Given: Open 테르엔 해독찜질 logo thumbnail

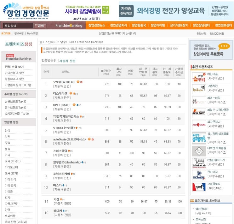Looking at the screenshot, I should tap(199, 151).
